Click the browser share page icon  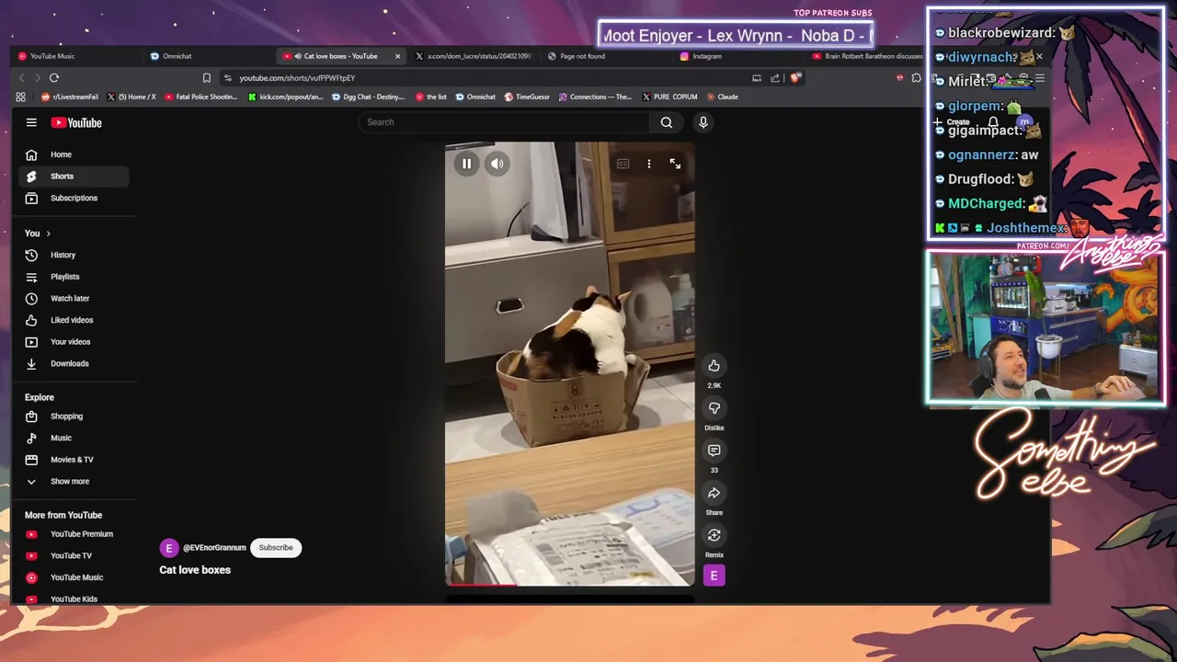point(775,78)
